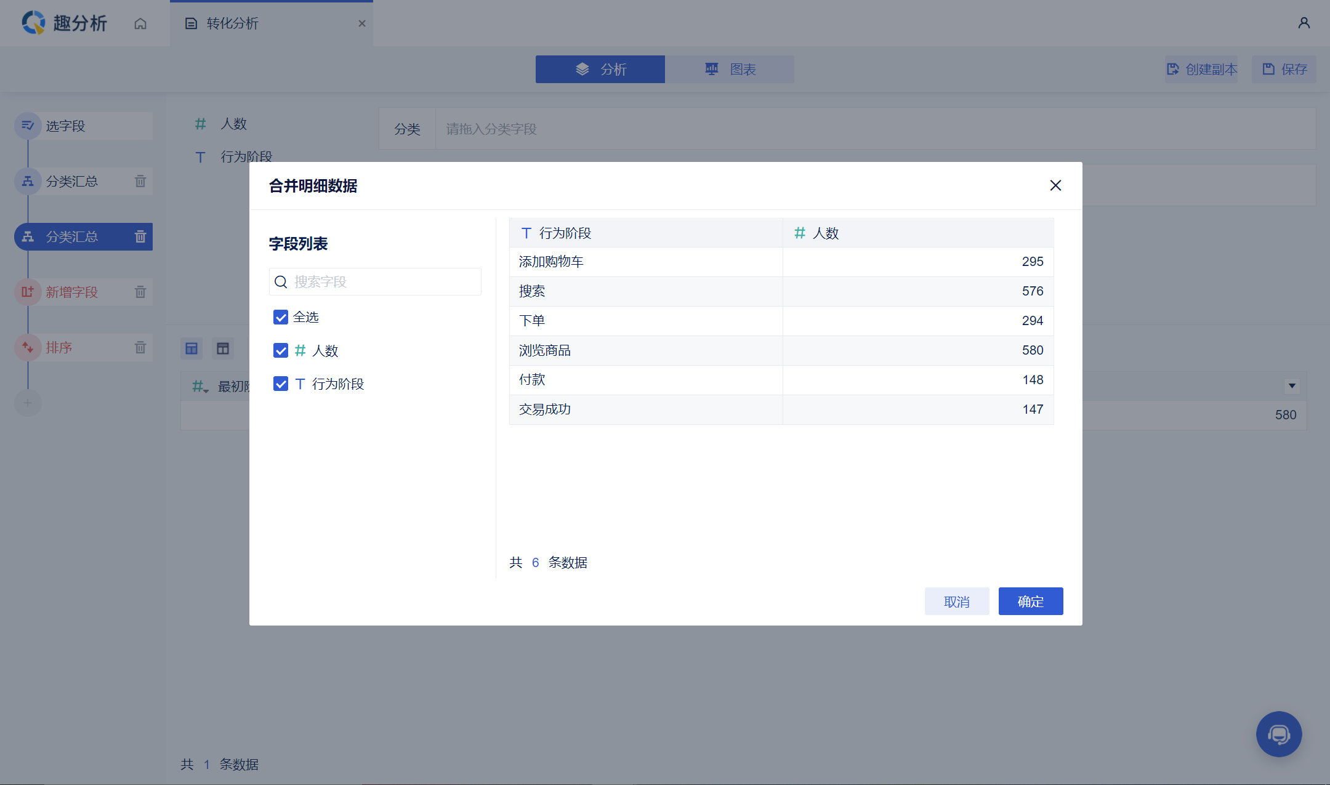1330x785 pixels.
Task: Click the first table view icon
Action: coord(191,348)
